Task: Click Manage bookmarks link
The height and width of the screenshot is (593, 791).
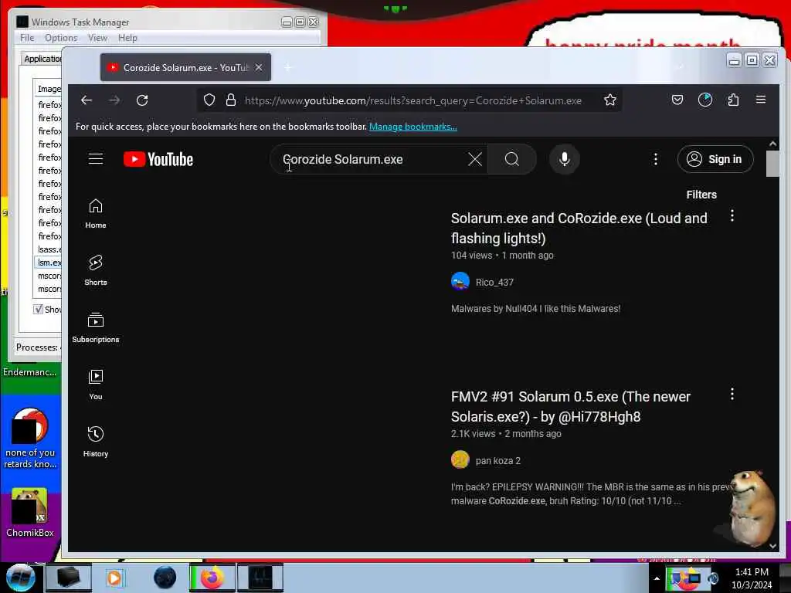Action: point(413,127)
